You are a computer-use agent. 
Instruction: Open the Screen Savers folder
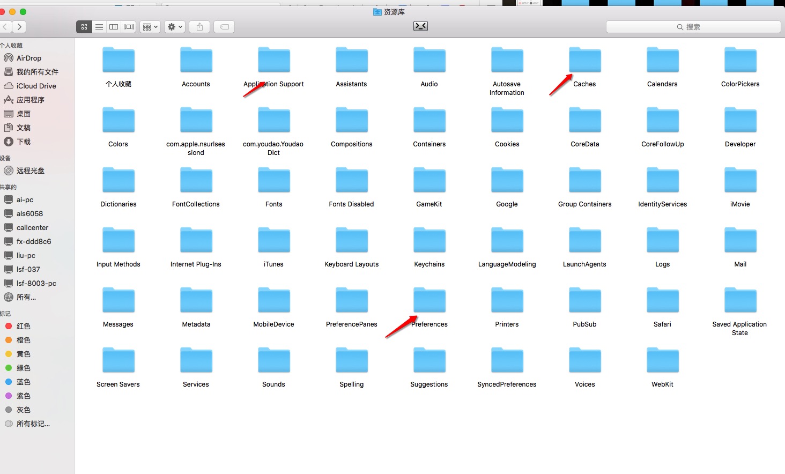pyautogui.click(x=118, y=360)
